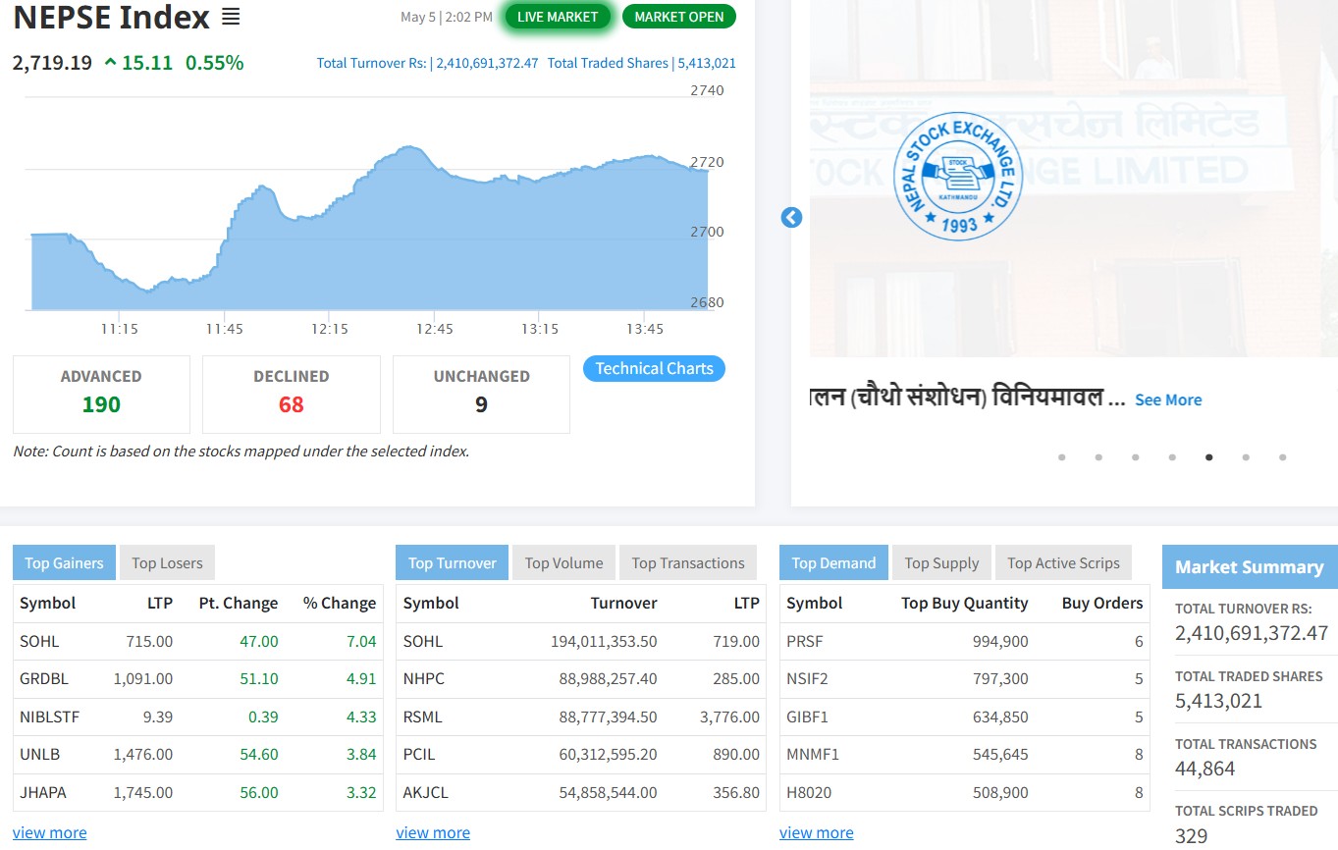Click AKJCL in the Top Turnover table

click(426, 792)
